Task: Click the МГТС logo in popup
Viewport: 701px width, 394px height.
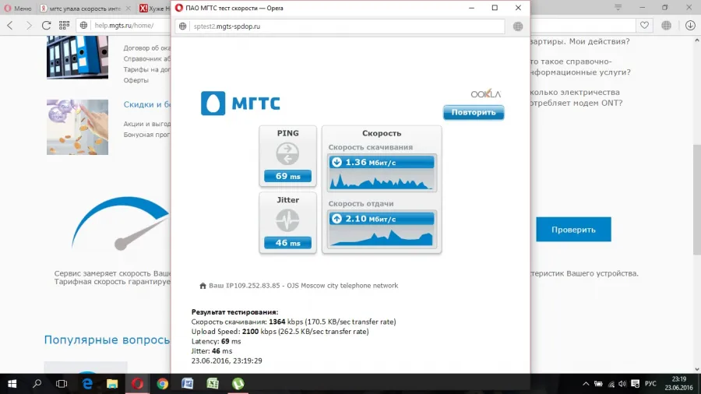Action: pyautogui.click(x=241, y=104)
